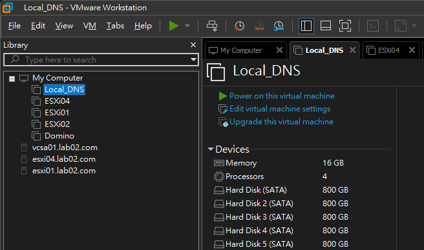This screenshot has width=424, height=250.
Task: Click the send Ctrl+Alt+Del toolbar icon
Action: click(212, 26)
